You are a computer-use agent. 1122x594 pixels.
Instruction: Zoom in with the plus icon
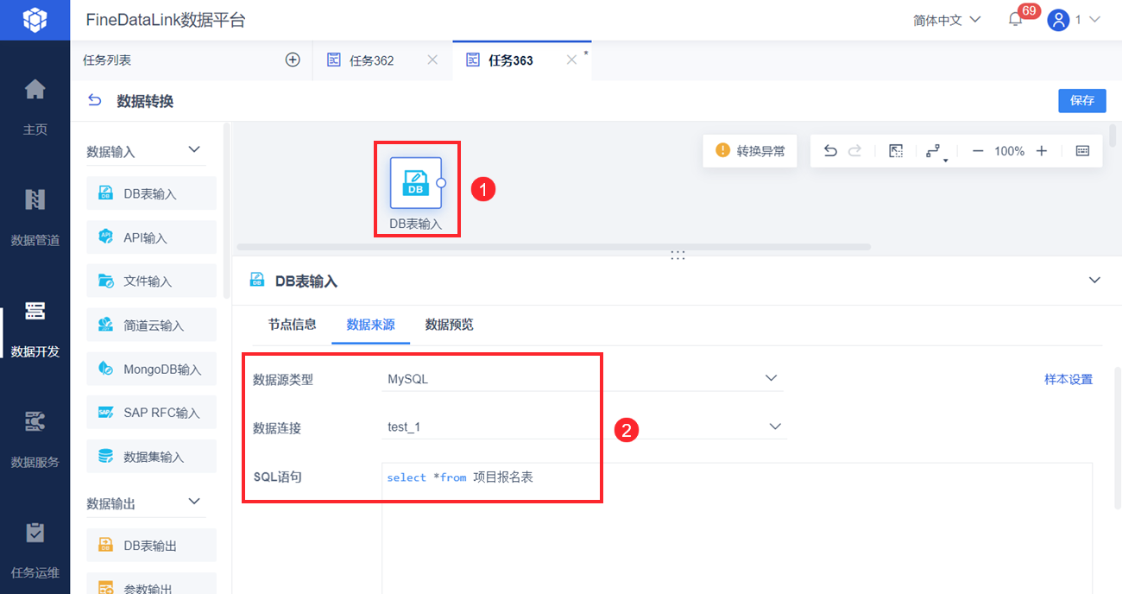click(x=1042, y=151)
